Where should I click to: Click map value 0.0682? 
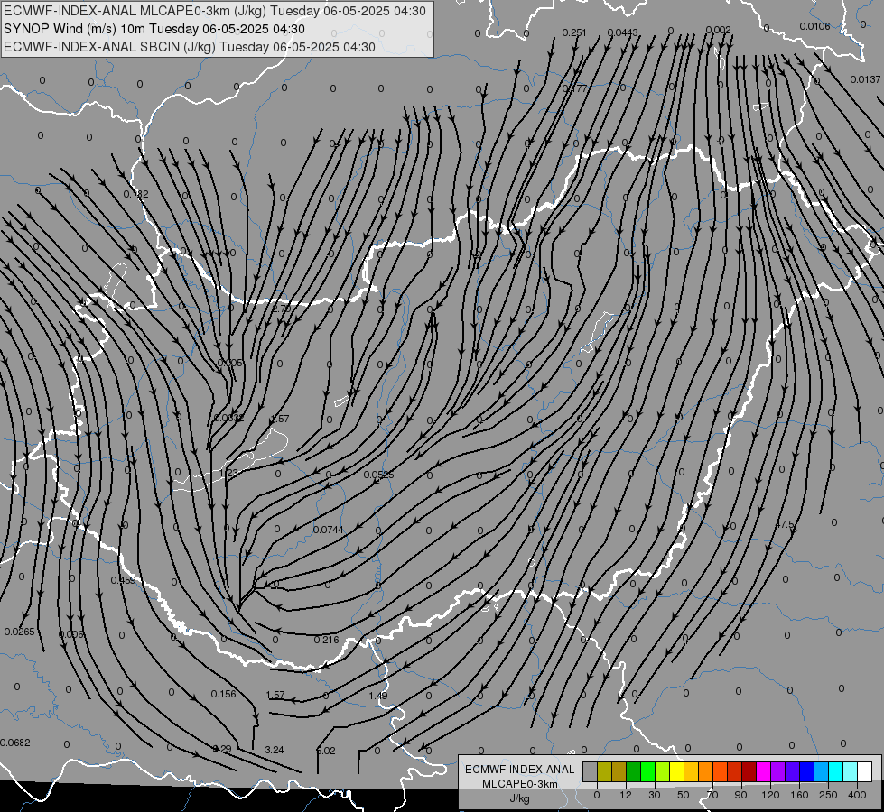(x=15, y=743)
